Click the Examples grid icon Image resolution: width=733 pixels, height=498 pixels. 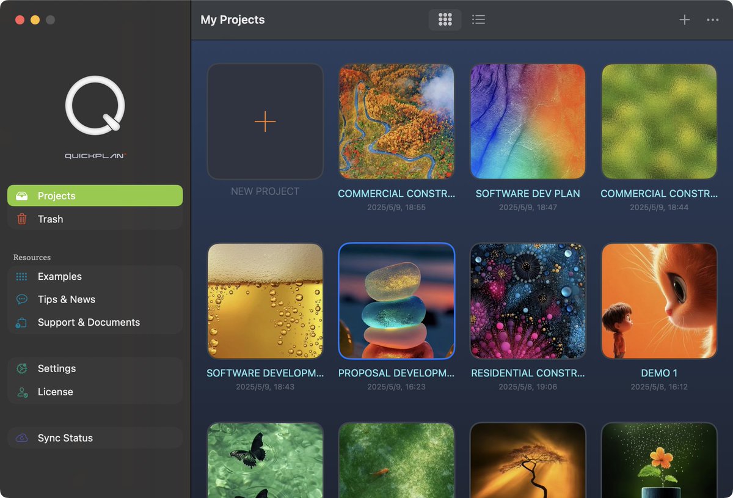point(22,276)
